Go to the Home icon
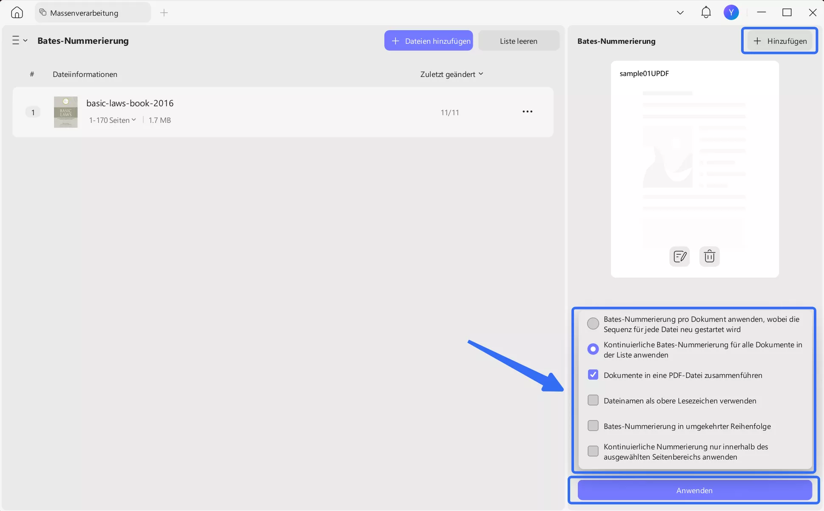The height and width of the screenshot is (511, 824). pyautogui.click(x=17, y=12)
